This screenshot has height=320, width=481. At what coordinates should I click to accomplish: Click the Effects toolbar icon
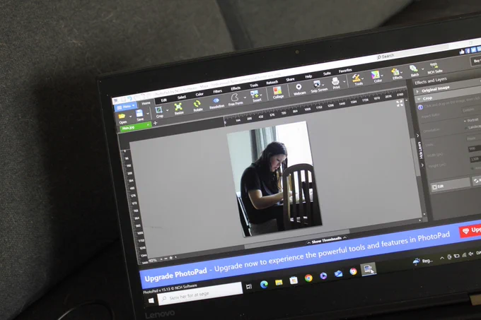click(x=395, y=71)
